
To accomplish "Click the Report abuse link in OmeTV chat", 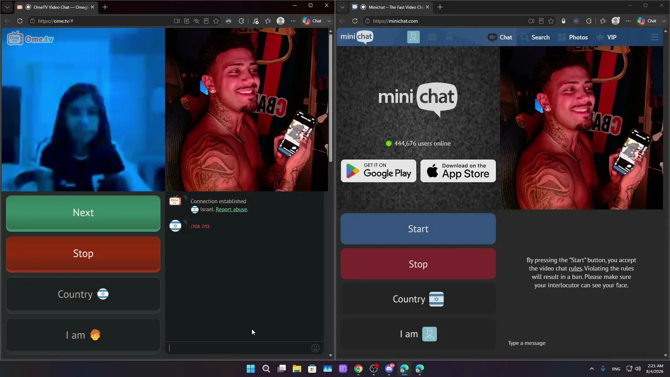I will pos(231,209).
